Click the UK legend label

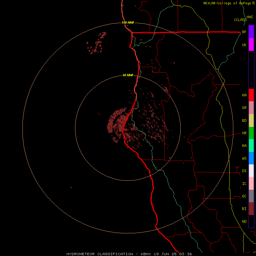point(244,45)
